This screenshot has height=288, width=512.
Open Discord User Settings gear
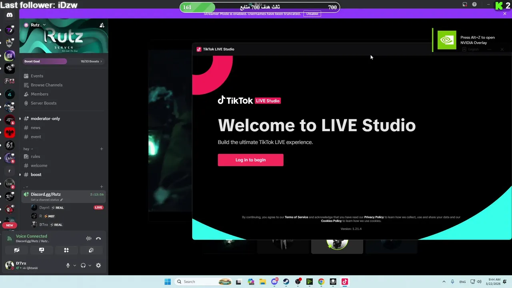click(98, 266)
